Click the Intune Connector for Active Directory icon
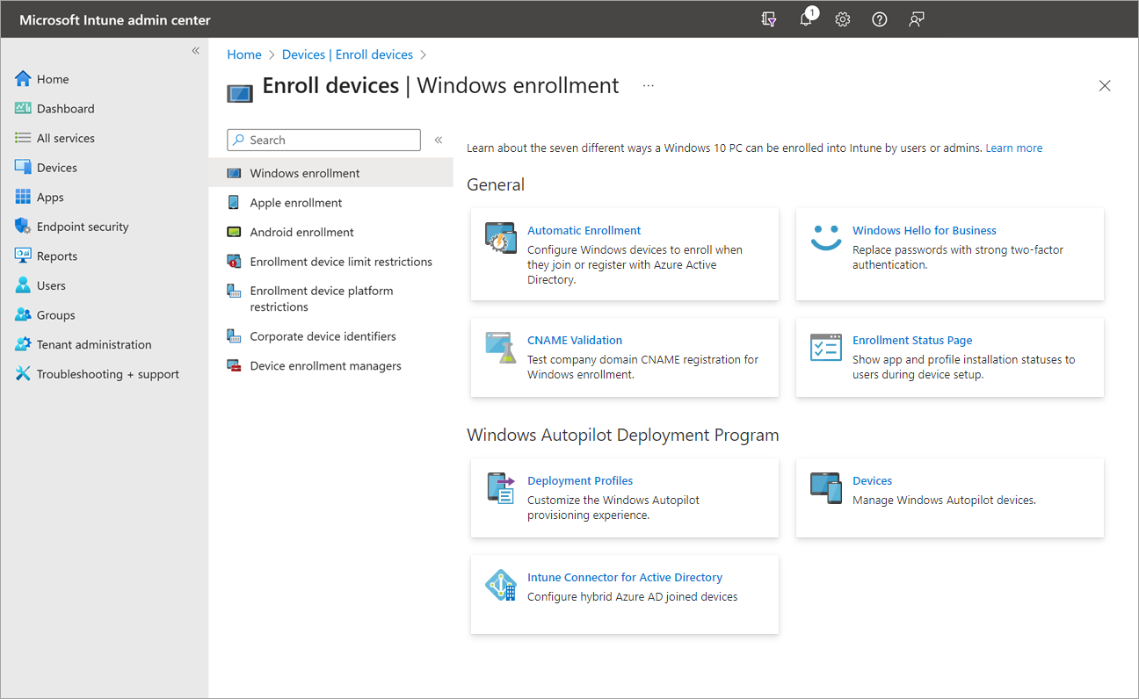This screenshot has width=1139, height=699. (x=501, y=585)
